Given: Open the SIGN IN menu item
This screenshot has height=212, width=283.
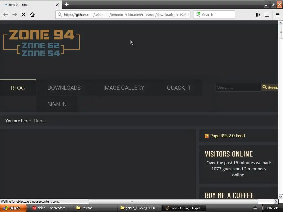Looking at the screenshot, I should 57,104.
